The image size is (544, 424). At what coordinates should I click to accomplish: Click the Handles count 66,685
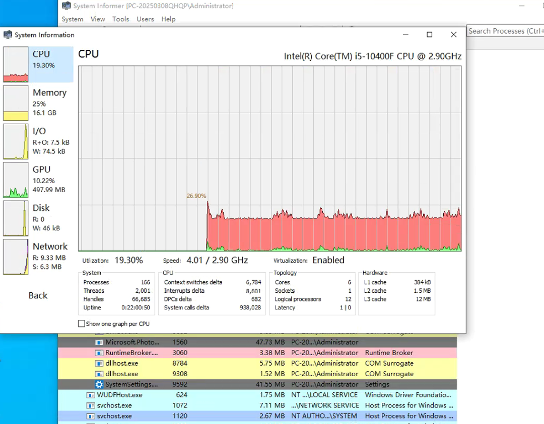141,299
